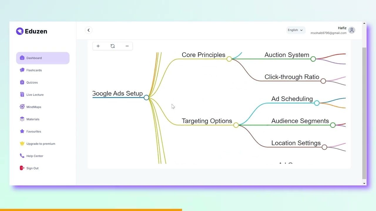
Task: Click the Location Settings label
Action: pyautogui.click(x=296, y=143)
